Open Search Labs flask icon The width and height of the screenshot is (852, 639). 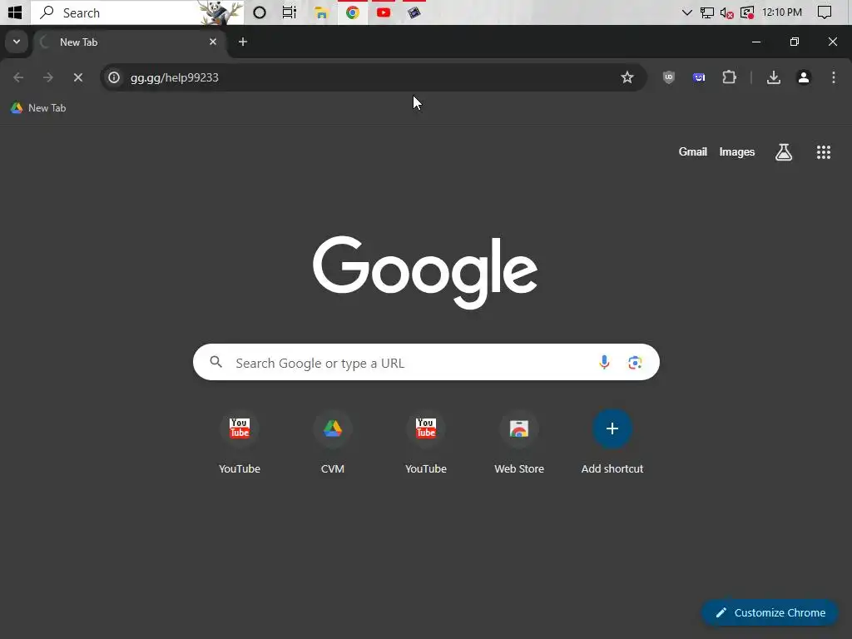(x=784, y=152)
